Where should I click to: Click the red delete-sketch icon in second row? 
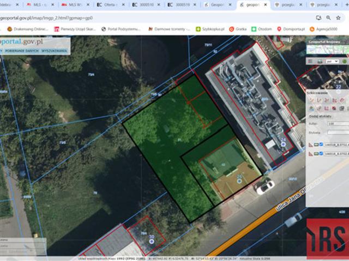click(x=334, y=108)
